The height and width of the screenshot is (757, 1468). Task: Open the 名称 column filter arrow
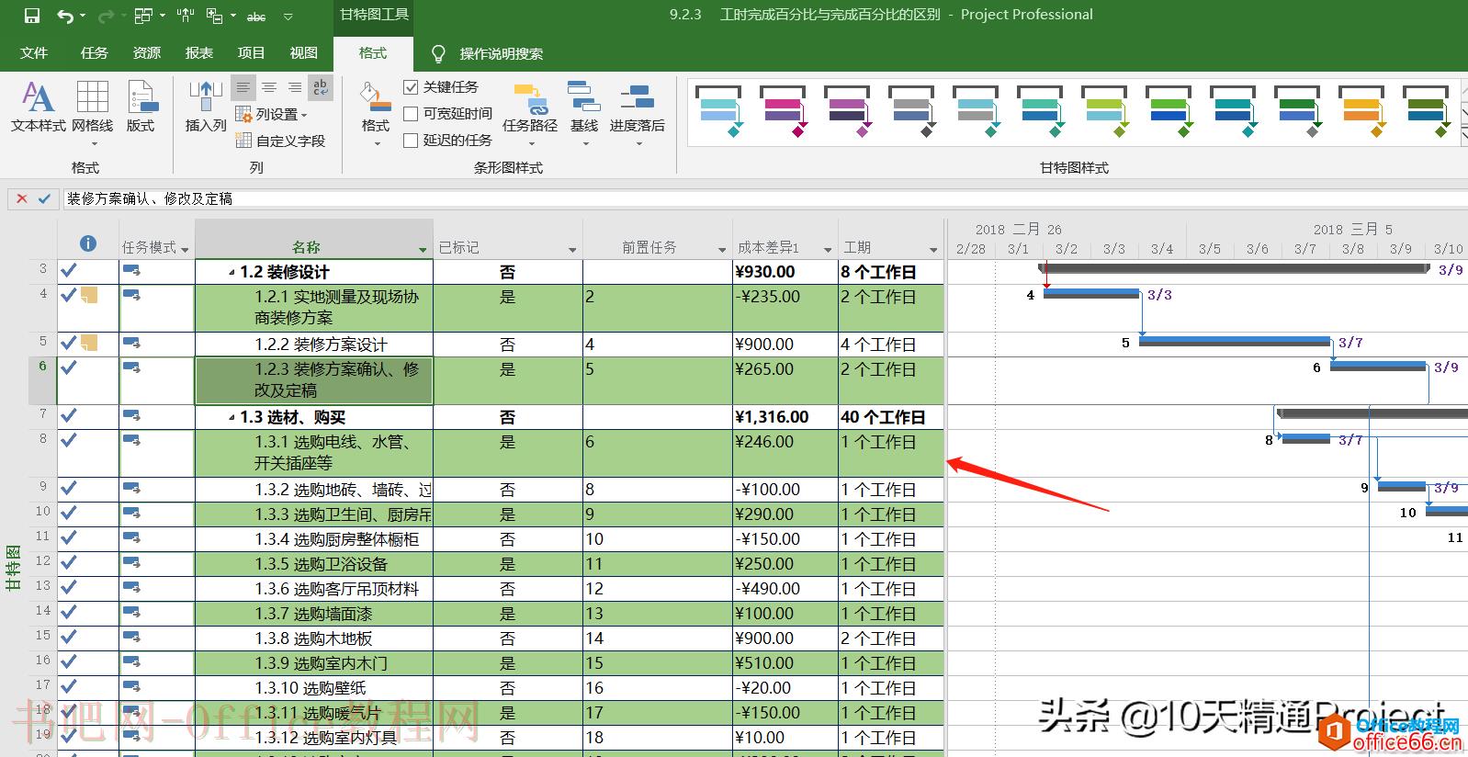[x=423, y=249]
